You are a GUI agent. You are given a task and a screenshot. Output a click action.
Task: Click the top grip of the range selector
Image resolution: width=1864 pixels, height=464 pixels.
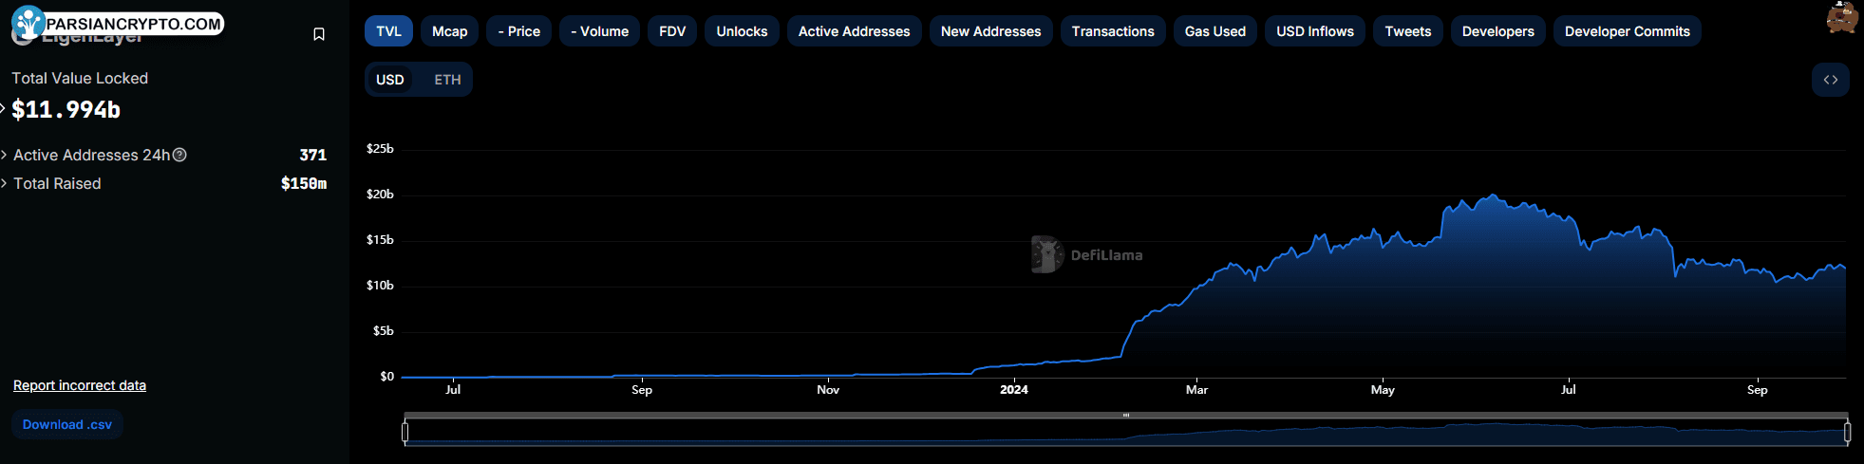point(1126,415)
